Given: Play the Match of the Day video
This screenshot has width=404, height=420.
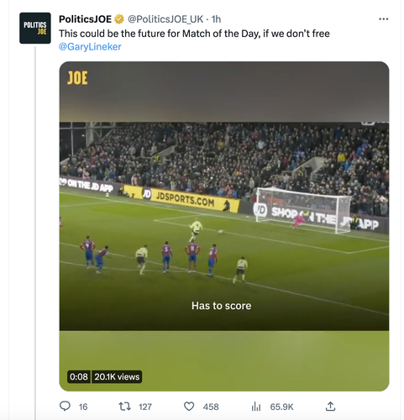Looking at the screenshot, I should click(224, 226).
